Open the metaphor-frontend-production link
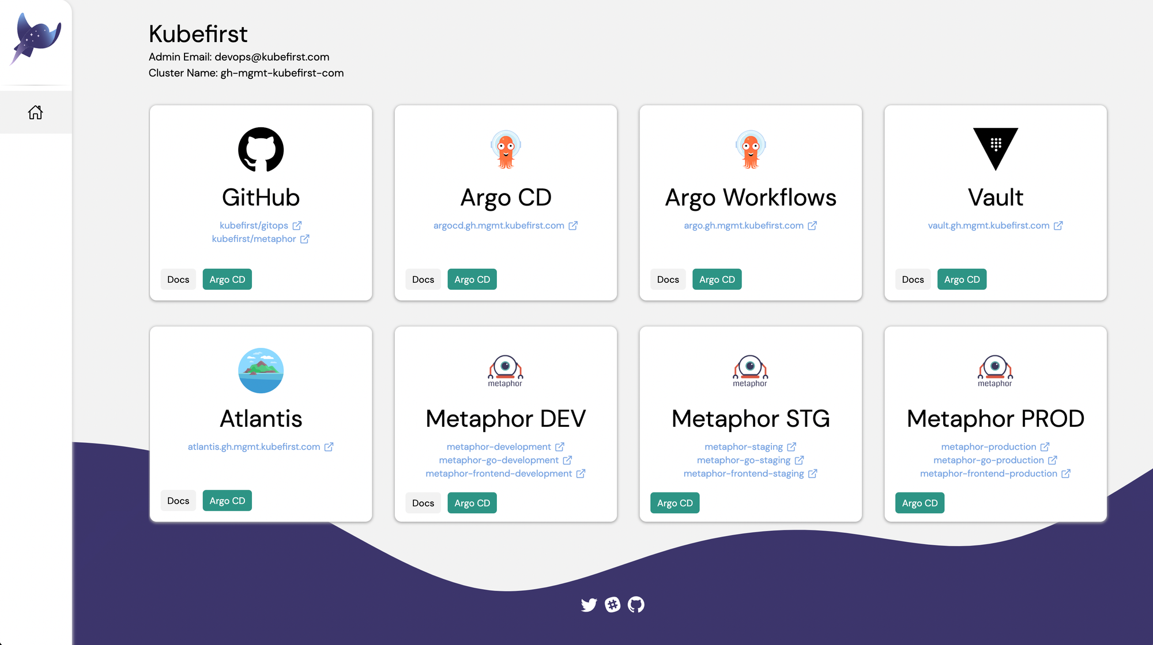 click(x=989, y=473)
